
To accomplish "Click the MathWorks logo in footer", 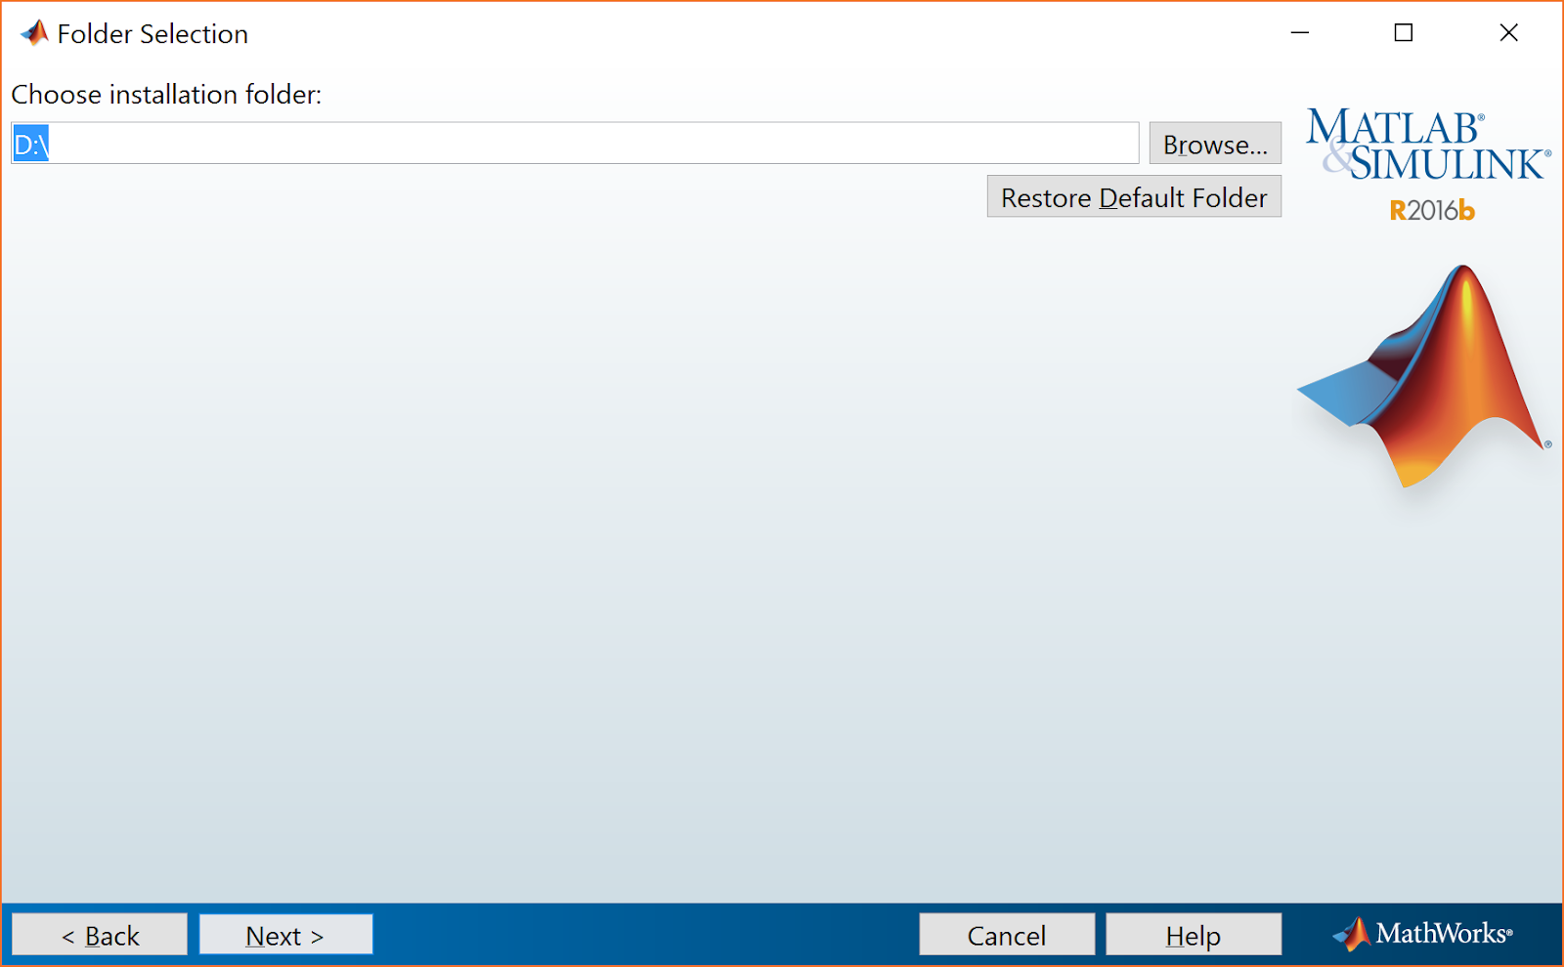I will click(x=1423, y=934).
